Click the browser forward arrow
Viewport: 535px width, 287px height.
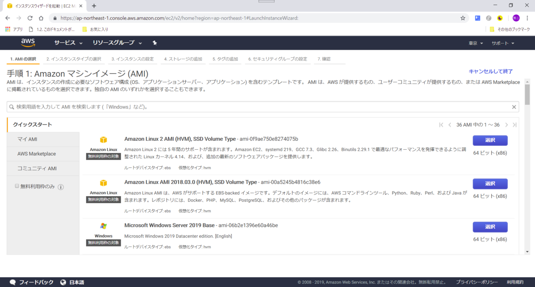pos(19,18)
